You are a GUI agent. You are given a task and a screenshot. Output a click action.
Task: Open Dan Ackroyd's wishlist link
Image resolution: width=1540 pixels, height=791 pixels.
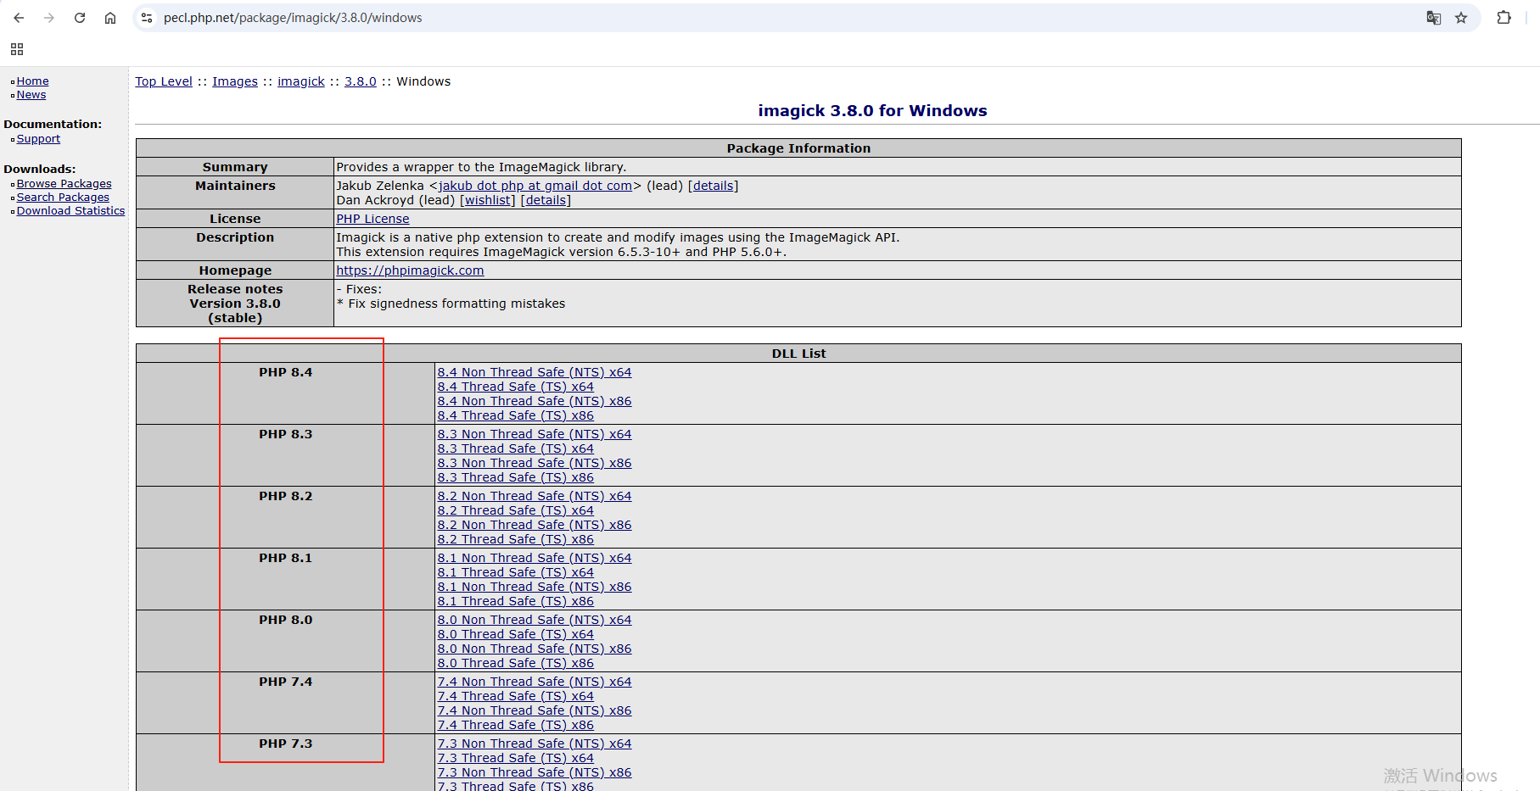[x=488, y=200]
